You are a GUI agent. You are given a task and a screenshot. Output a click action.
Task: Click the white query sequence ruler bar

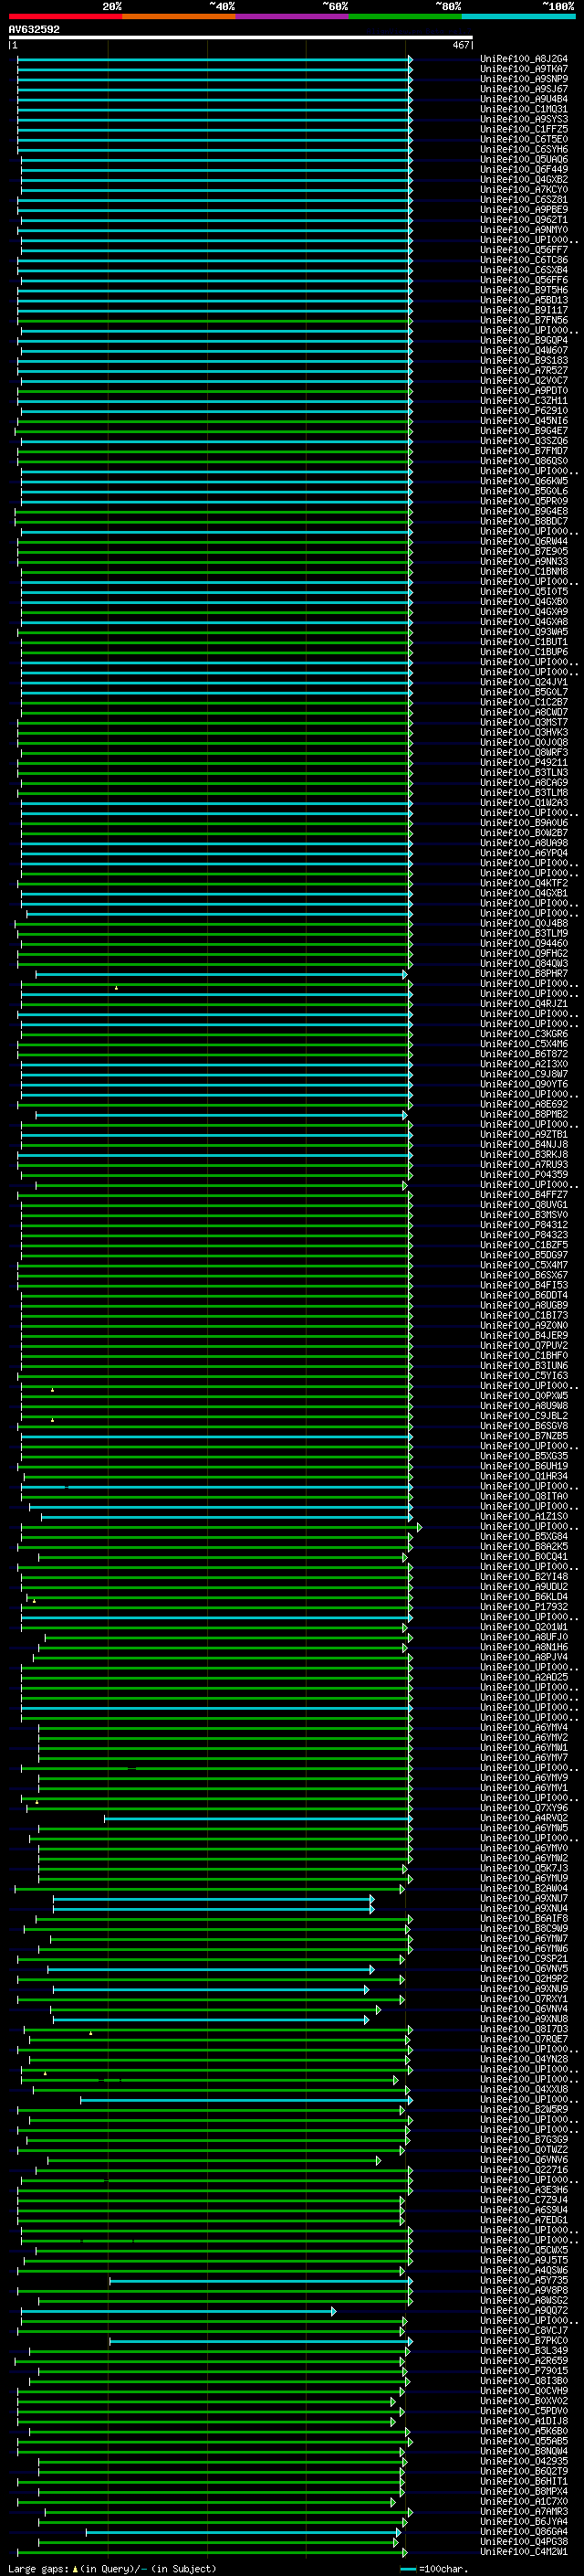[x=241, y=38]
